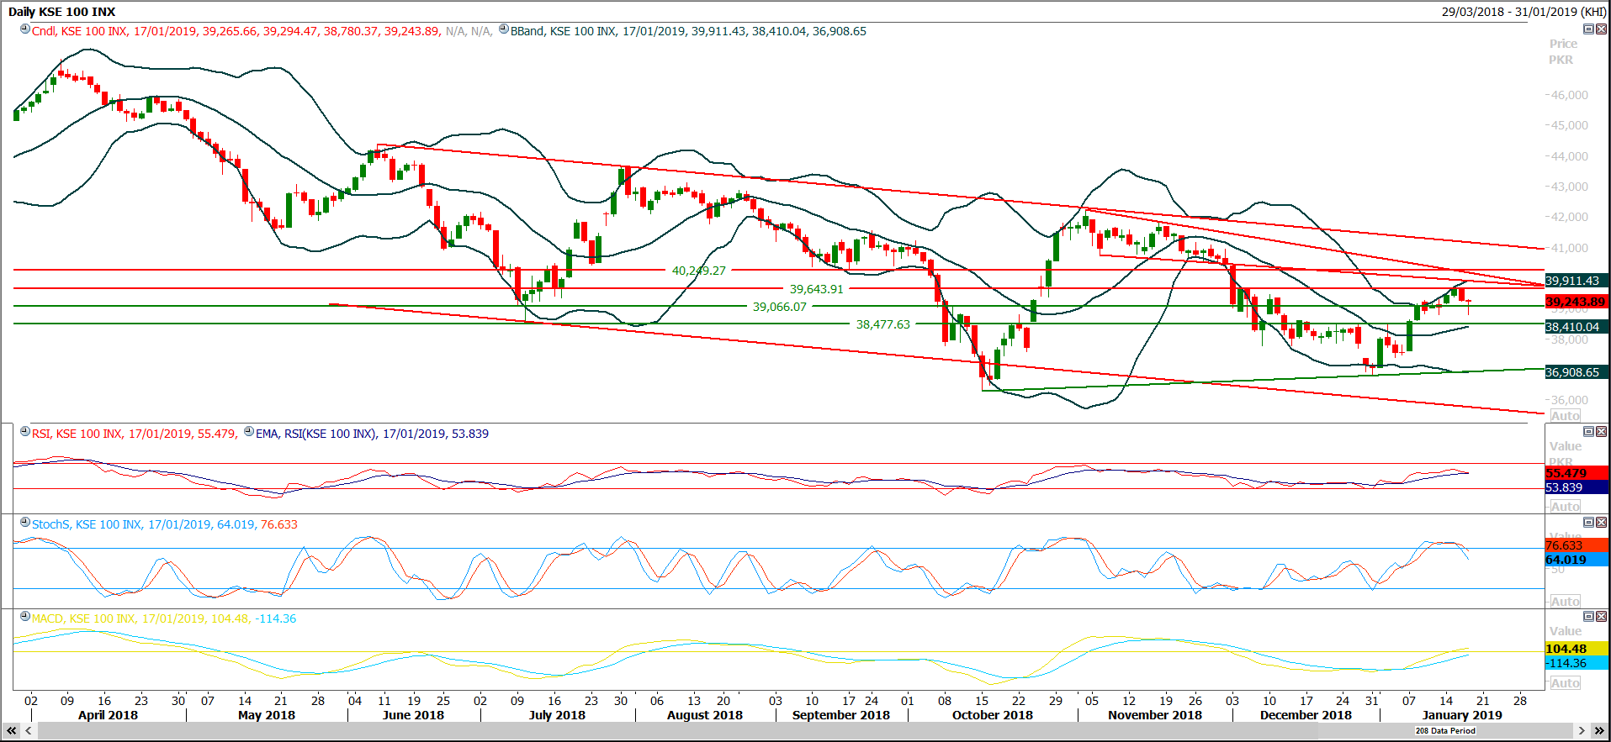
Task: Click the July 2018 month label
Action: [557, 715]
